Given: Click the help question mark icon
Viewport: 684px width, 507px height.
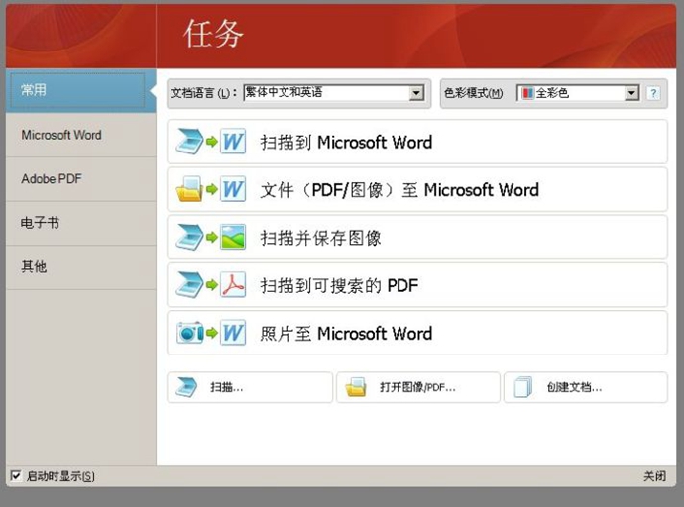Looking at the screenshot, I should [653, 93].
